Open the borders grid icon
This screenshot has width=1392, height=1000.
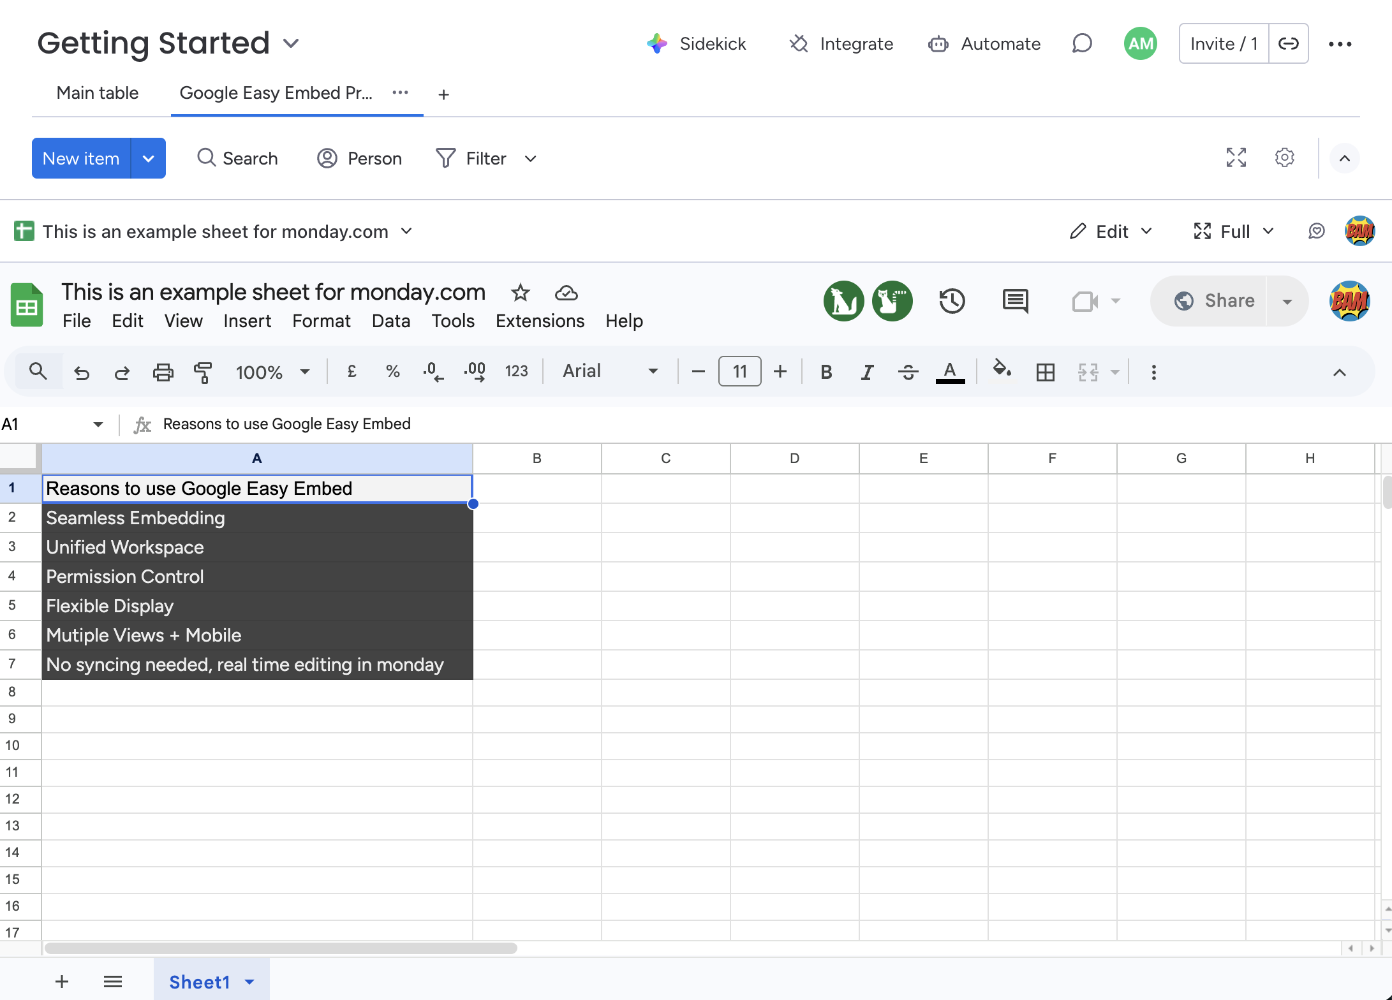(1045, 372)
